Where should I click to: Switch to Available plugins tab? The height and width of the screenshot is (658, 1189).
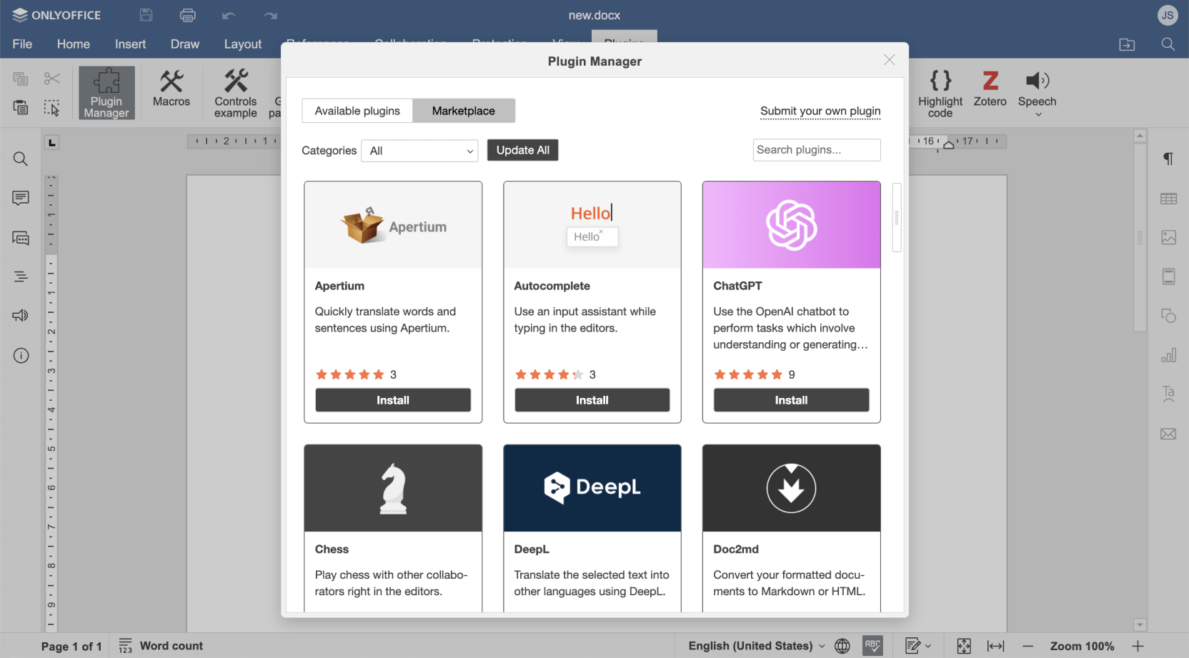pyautogui.click(x=357, y=111)
